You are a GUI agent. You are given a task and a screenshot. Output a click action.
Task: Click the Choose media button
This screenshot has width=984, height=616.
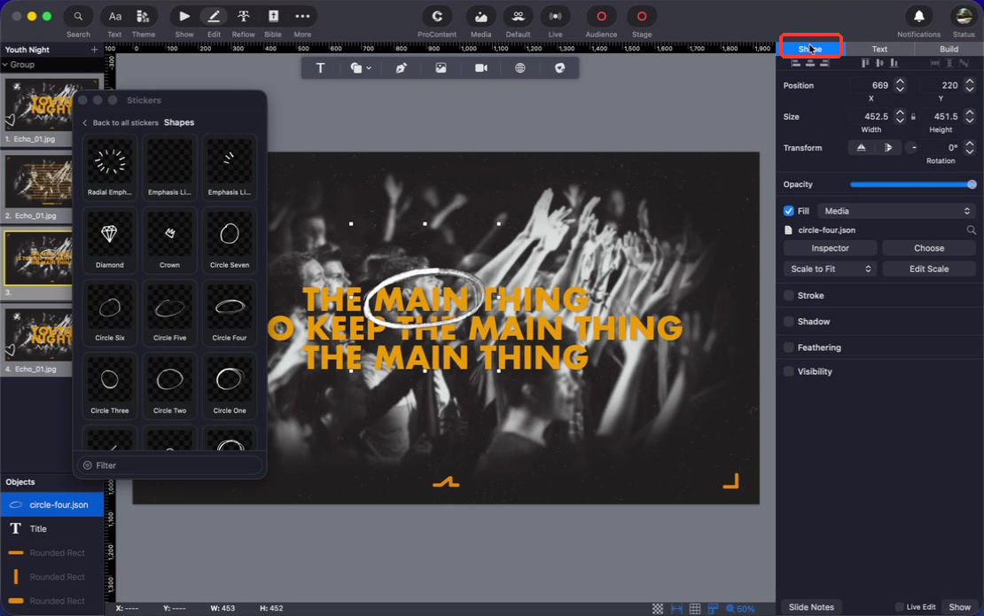point(929,248)
